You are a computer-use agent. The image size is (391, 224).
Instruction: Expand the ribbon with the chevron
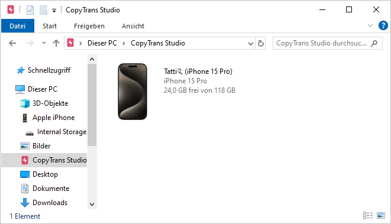[x=370, y=25]
